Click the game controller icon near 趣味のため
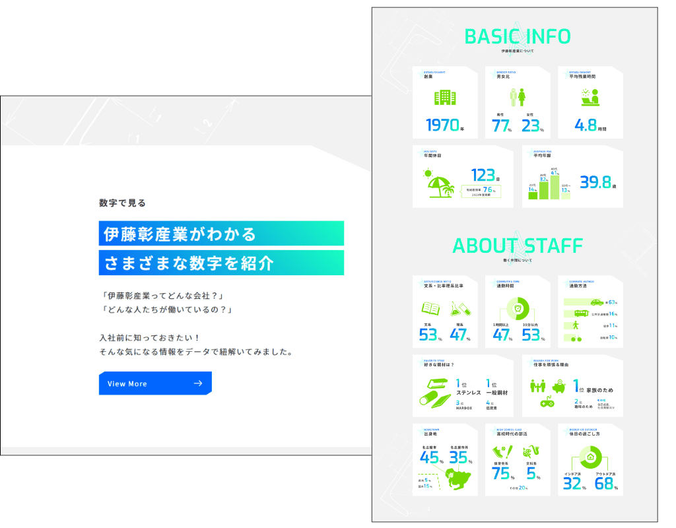This screenshot has width=676, height=528. point(548,404)
